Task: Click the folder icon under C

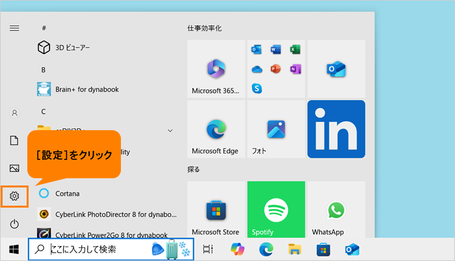Action: (x=44, y=128)
